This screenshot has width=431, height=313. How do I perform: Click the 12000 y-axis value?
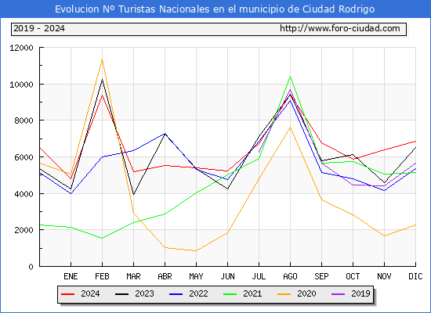tap(21, 48)
